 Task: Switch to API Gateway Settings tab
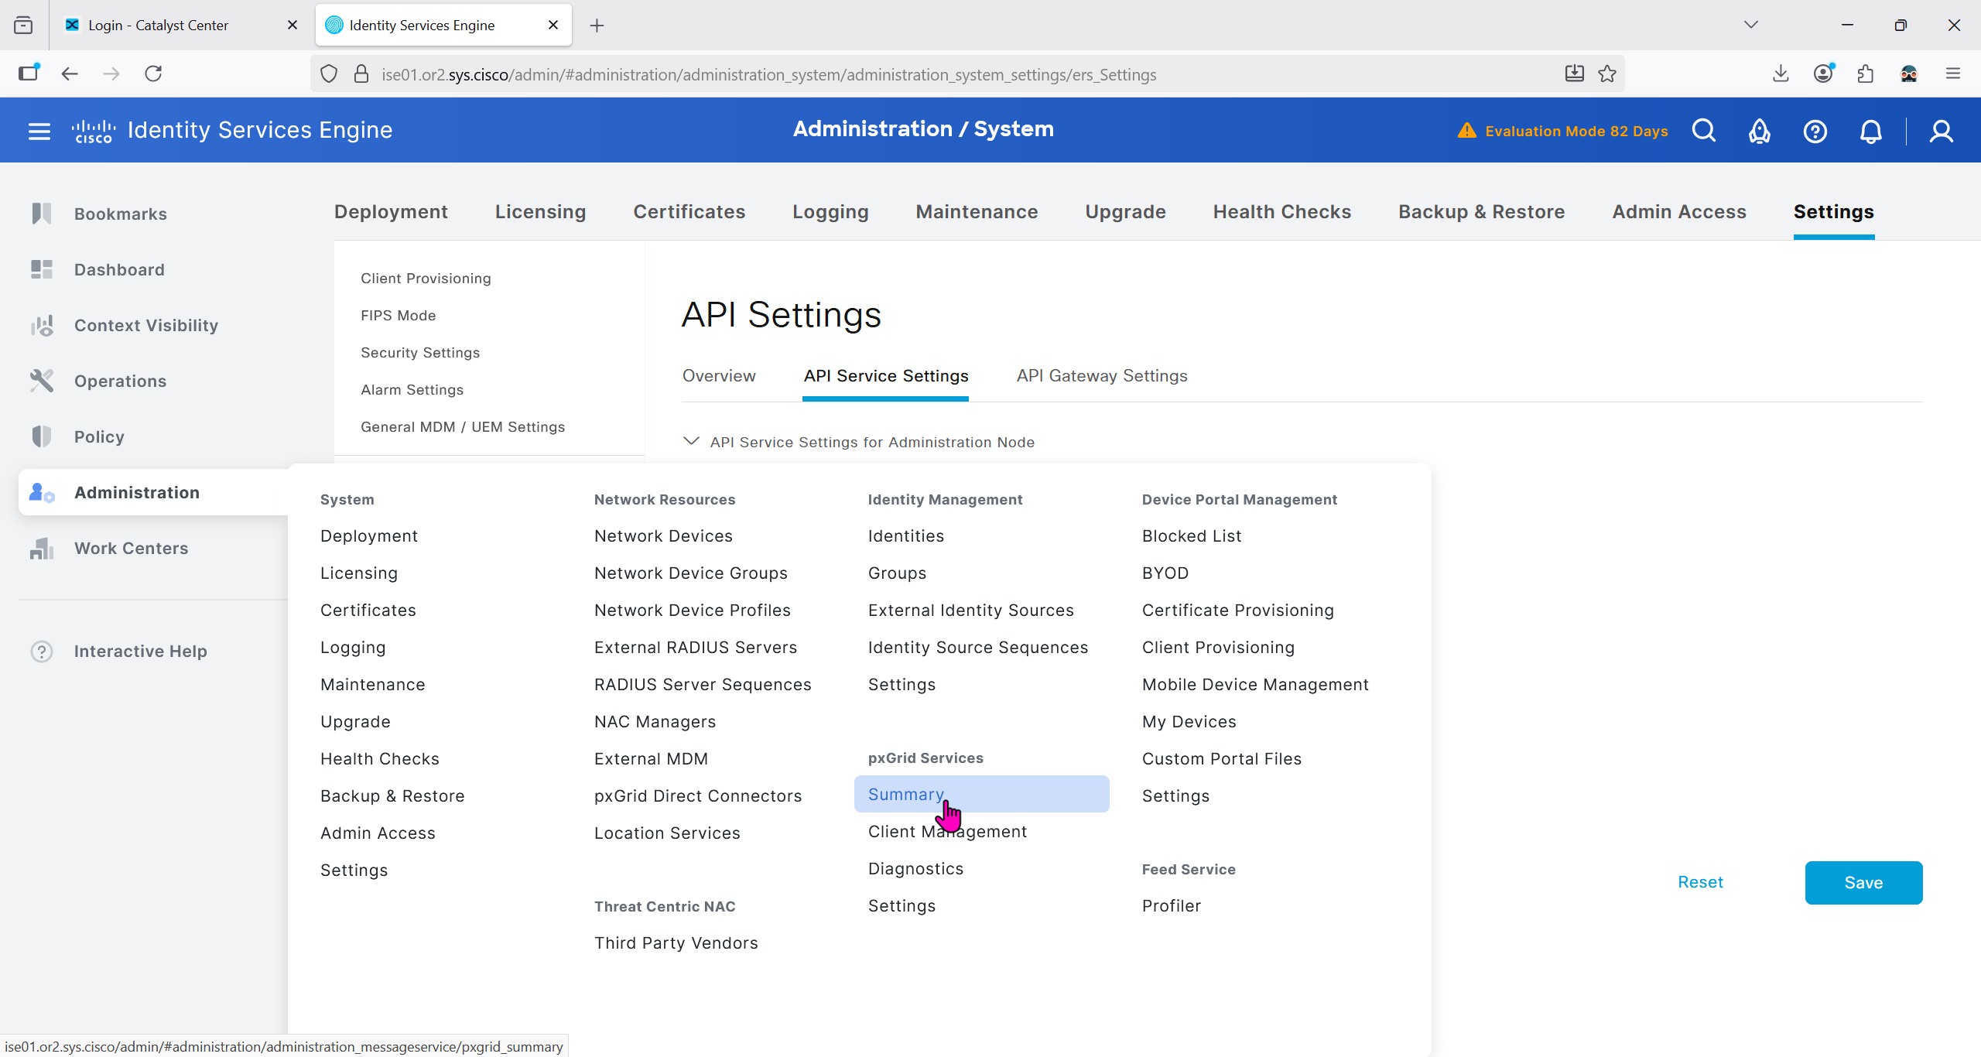(1101, 376)
